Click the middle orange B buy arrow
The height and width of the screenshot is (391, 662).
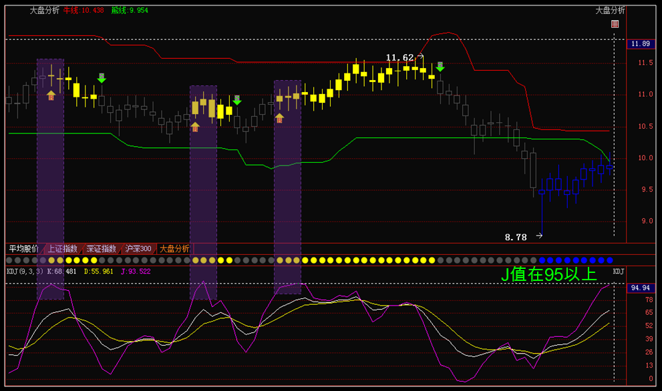tap(195, 126)
